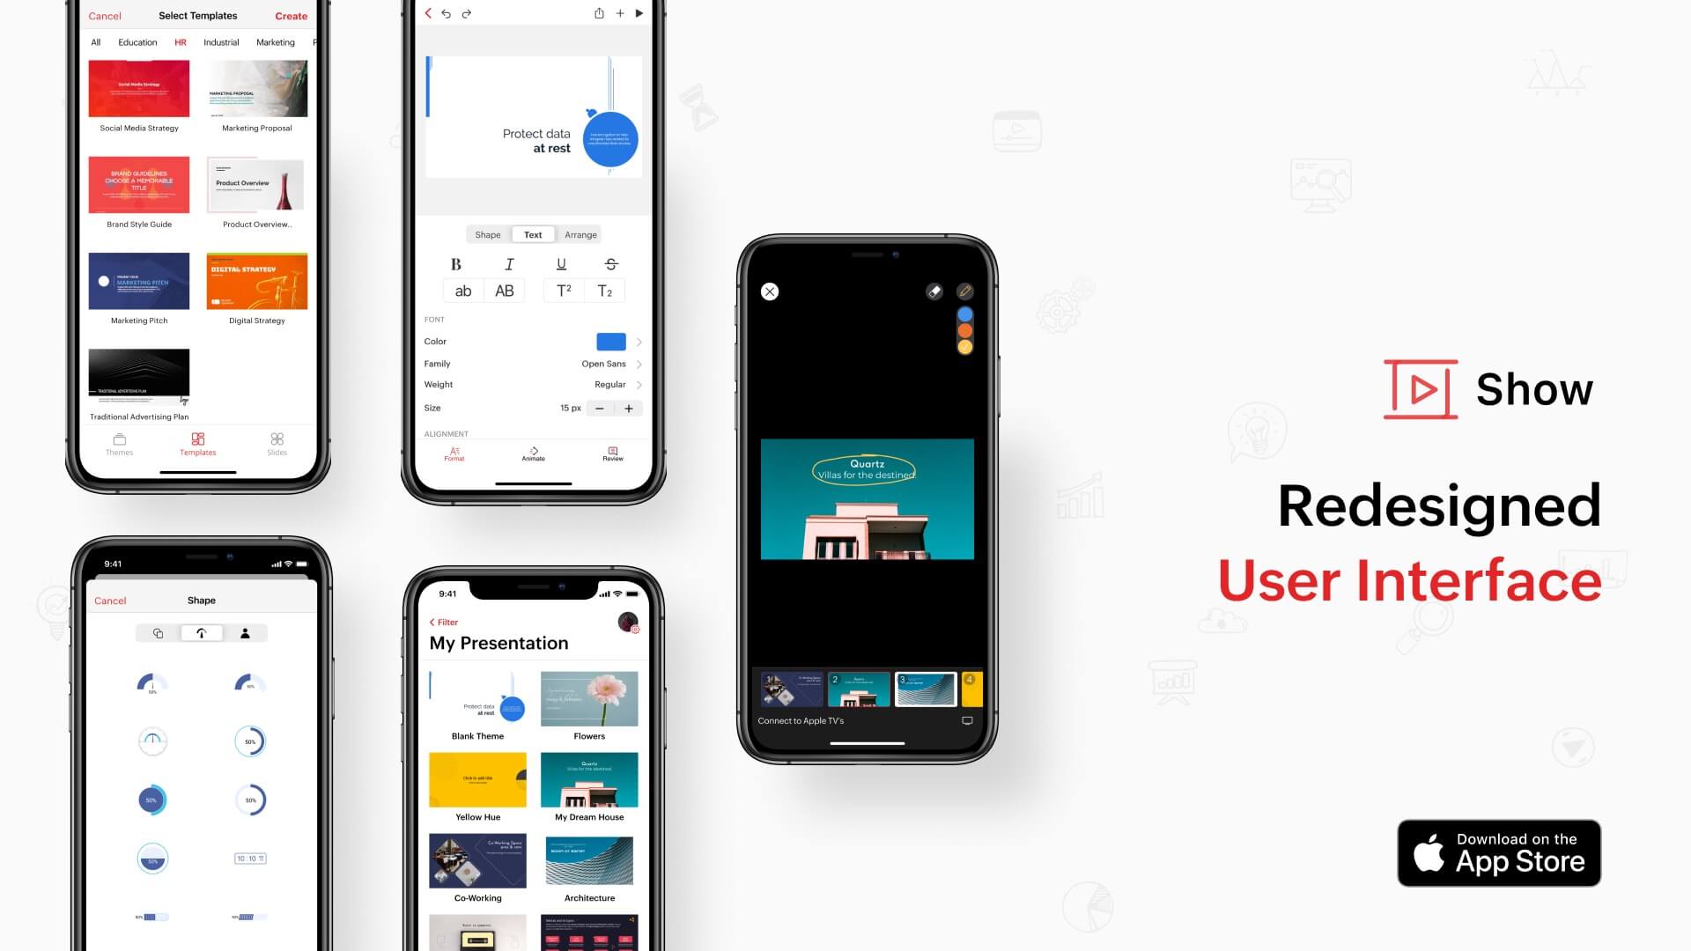Expand the Font Family dropdown
Viewport: 1691px width, 951px height.
[638, 362]
